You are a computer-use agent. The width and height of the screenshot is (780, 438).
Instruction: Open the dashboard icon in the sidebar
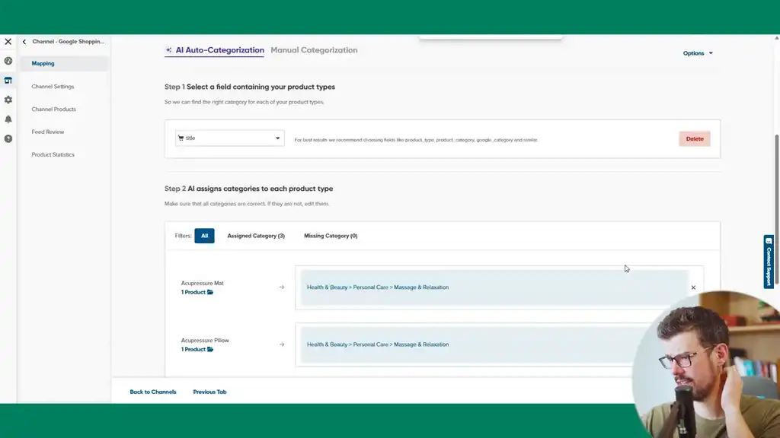(8, 60)
